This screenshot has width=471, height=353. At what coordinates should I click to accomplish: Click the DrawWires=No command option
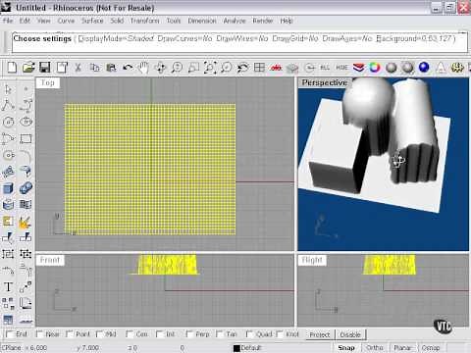click(242, 38)
